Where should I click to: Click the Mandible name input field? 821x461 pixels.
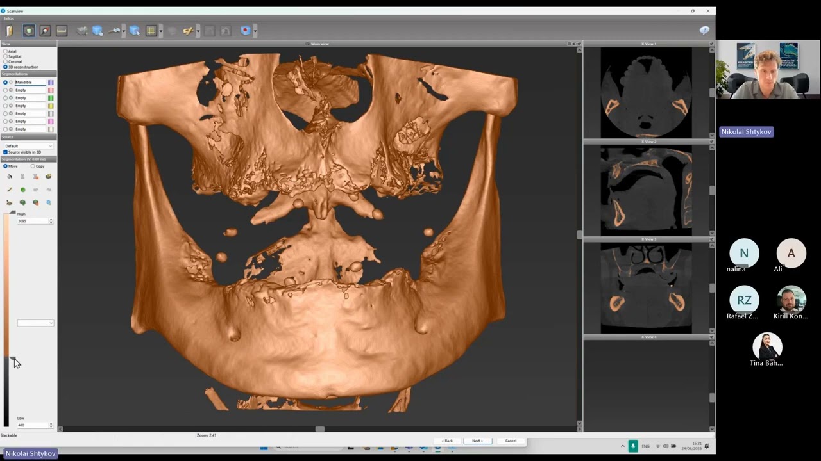tap(30, 83)
